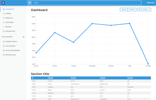Open Current Month saved report
The height and width of the screenshot is (100, 156).
point(11,42)
